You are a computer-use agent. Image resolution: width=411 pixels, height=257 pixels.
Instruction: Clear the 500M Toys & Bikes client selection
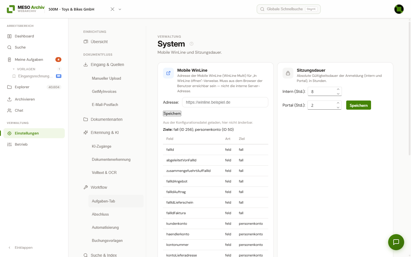pyautogui.click(x=112, y=9)
